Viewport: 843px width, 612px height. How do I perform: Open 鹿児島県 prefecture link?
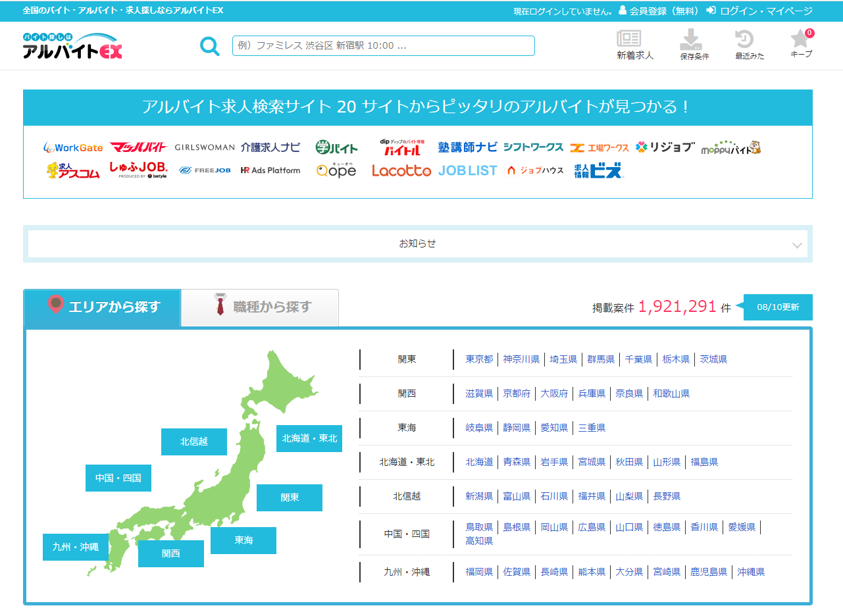[709, 572]
